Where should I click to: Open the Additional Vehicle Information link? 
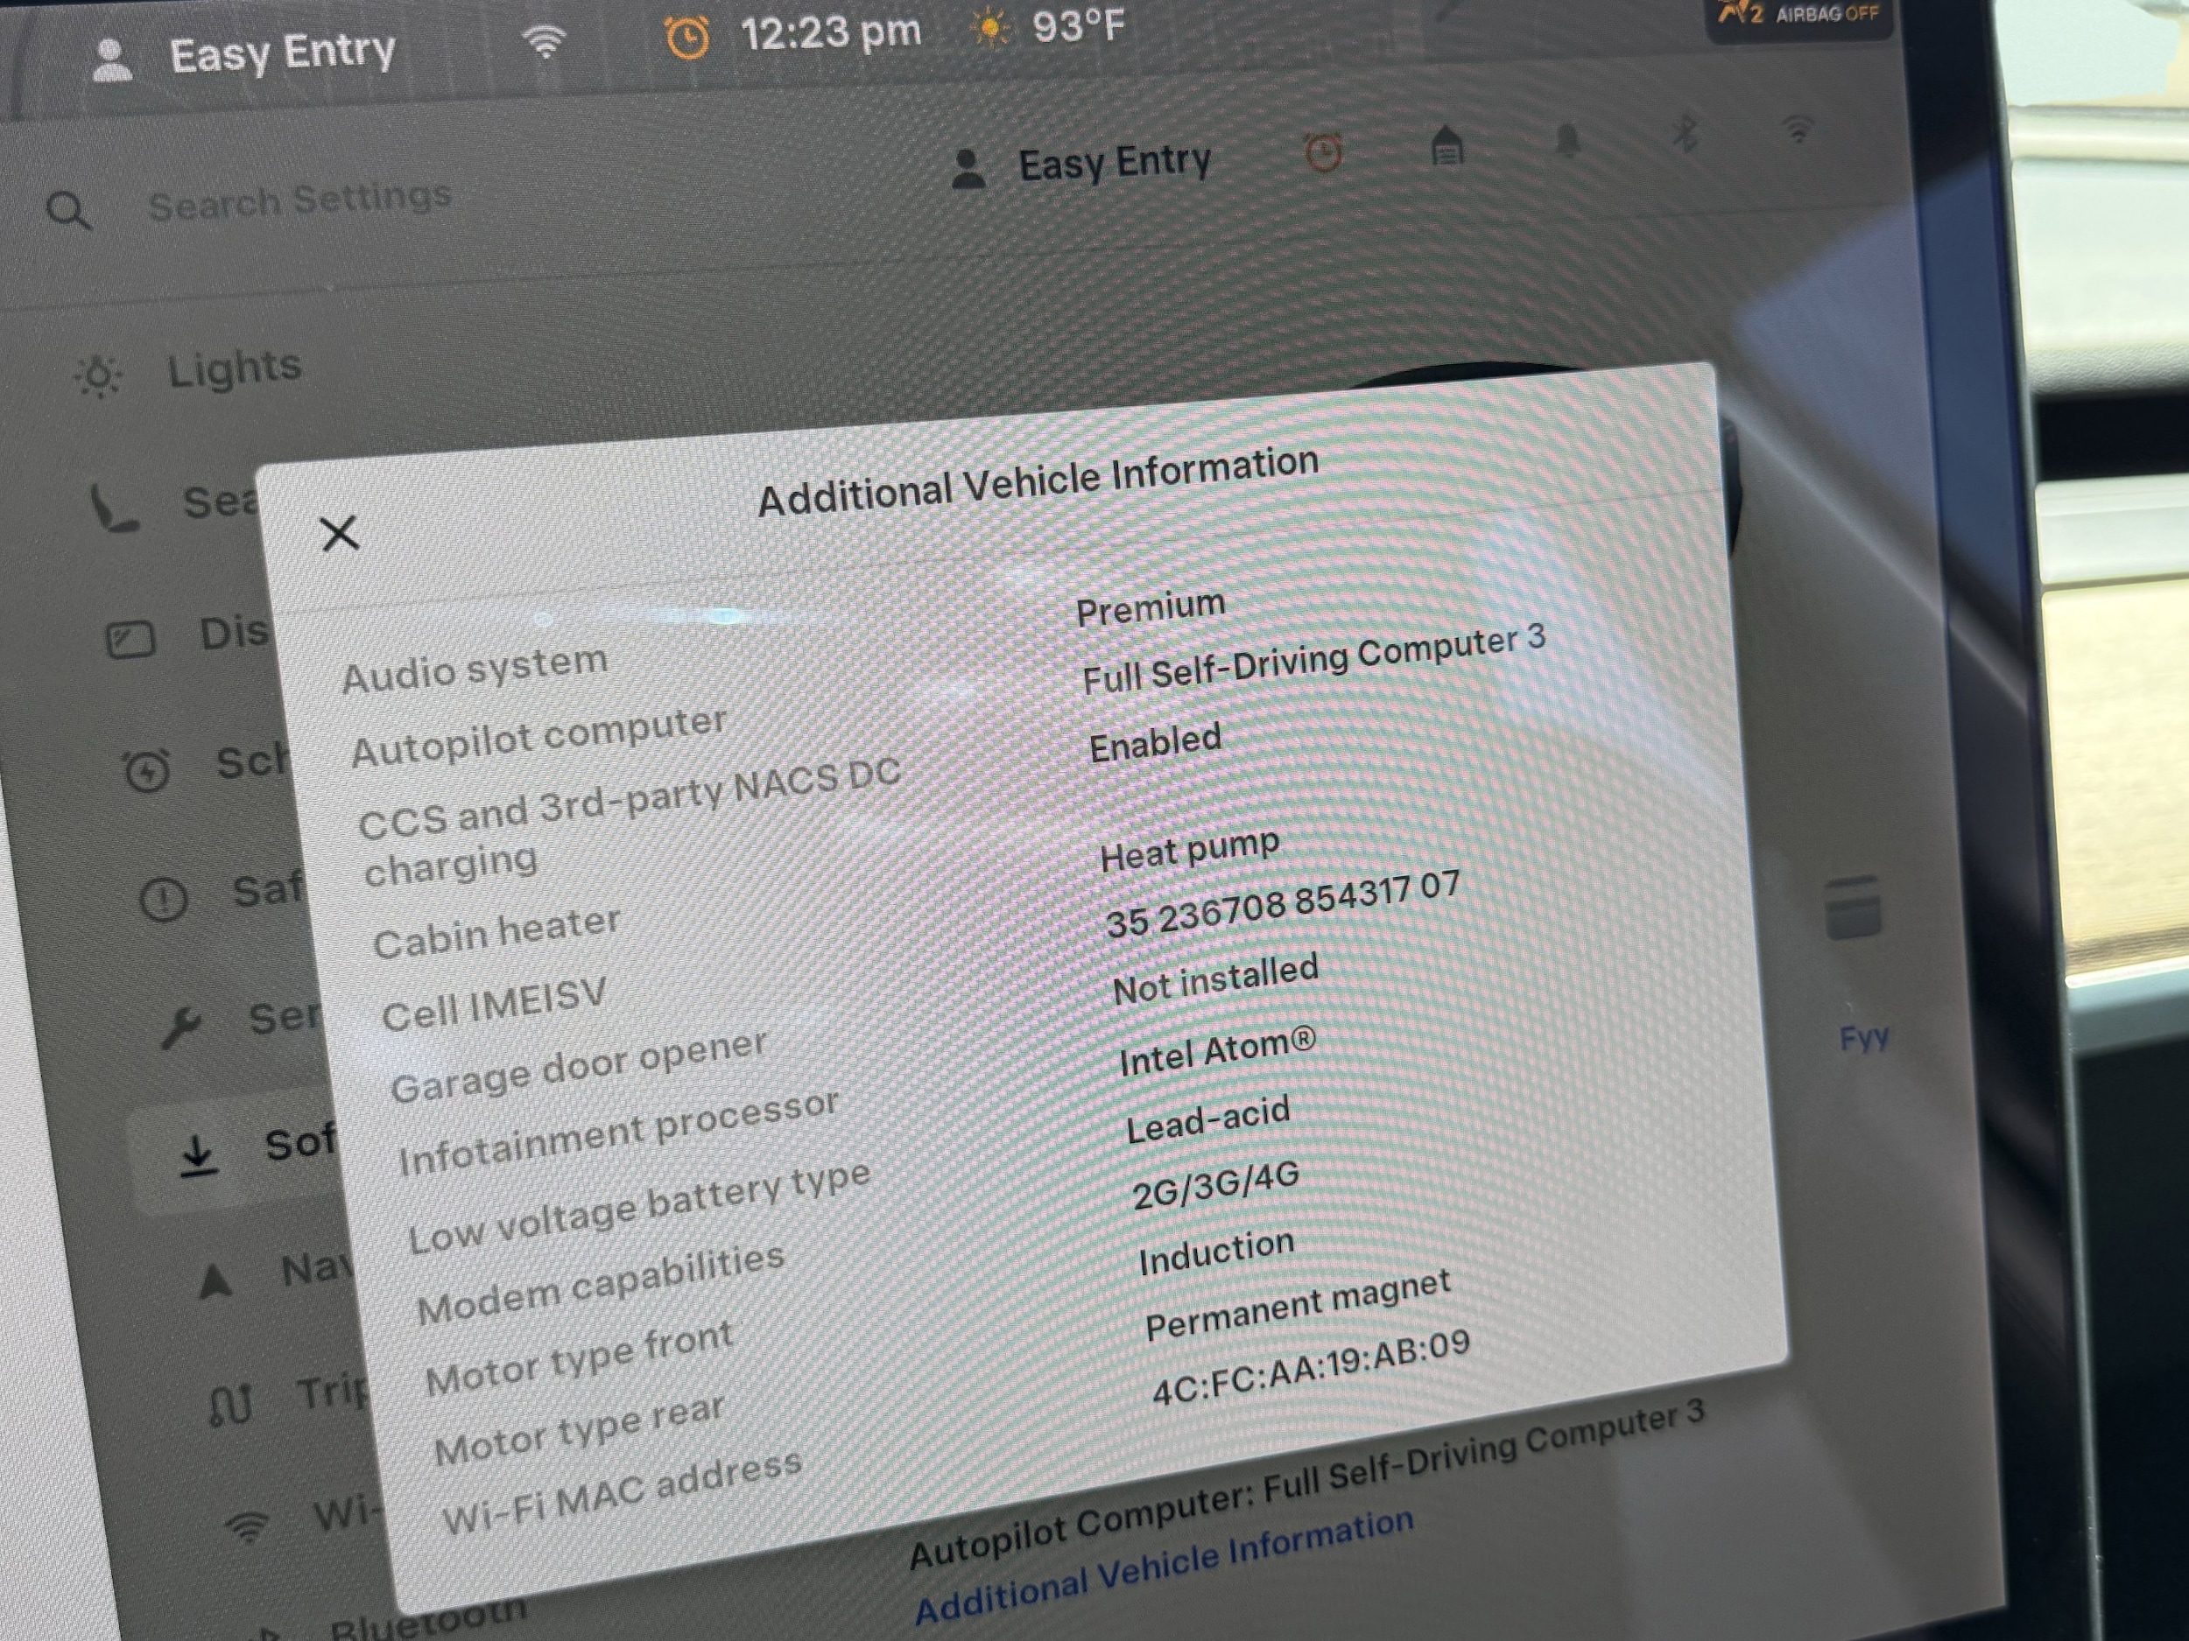point(1163,1566)
